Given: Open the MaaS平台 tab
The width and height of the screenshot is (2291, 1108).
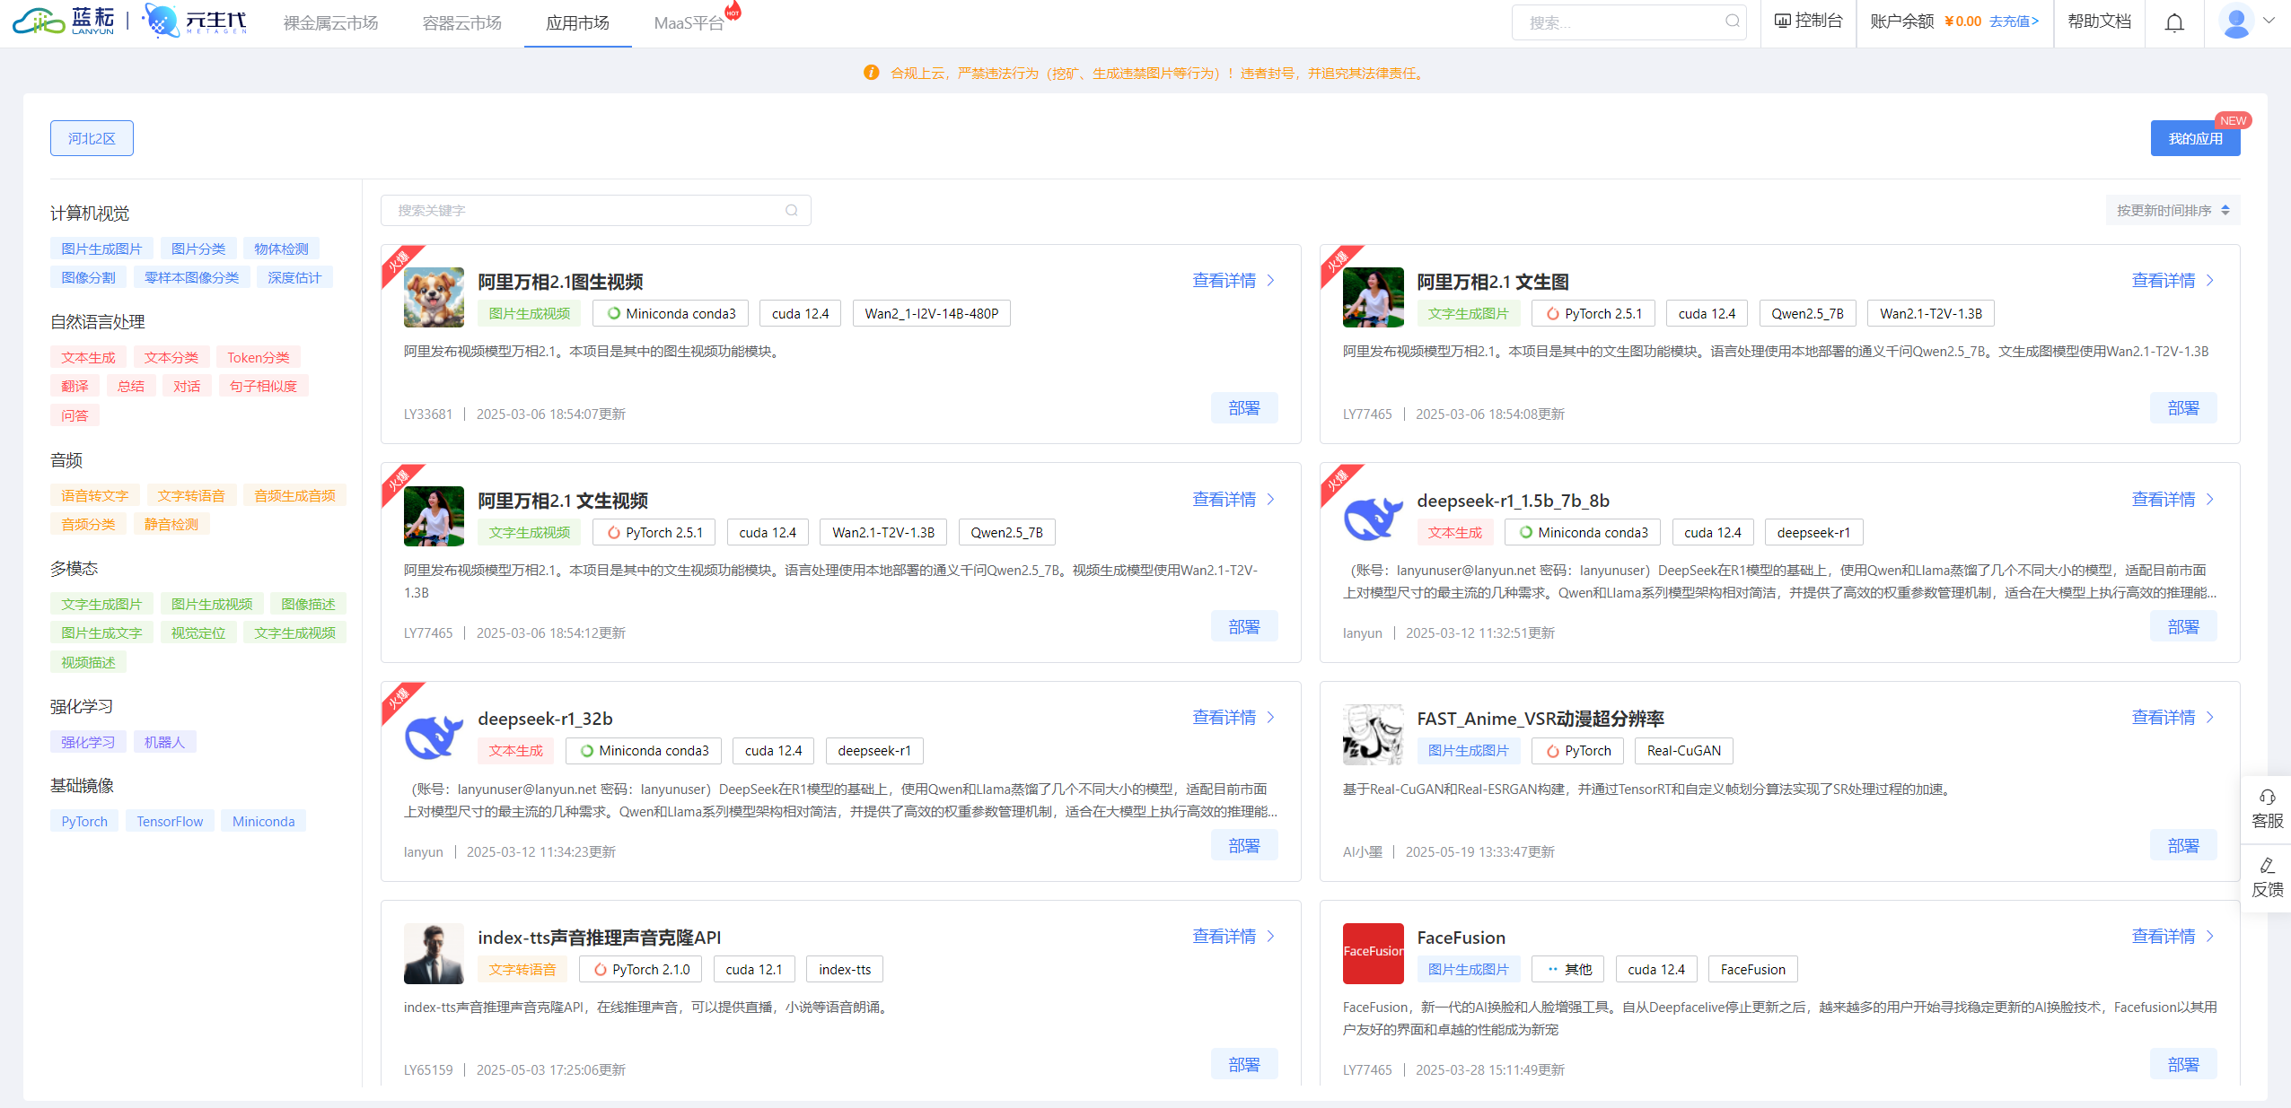Looking at the screenshot, I should pyautogui.click(x=689, y=23).
